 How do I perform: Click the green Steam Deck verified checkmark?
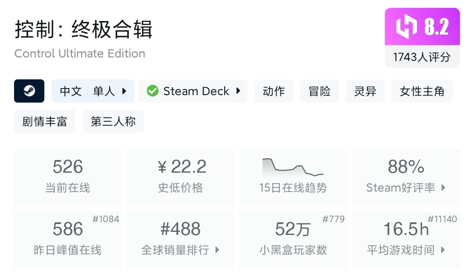point(152,91)
